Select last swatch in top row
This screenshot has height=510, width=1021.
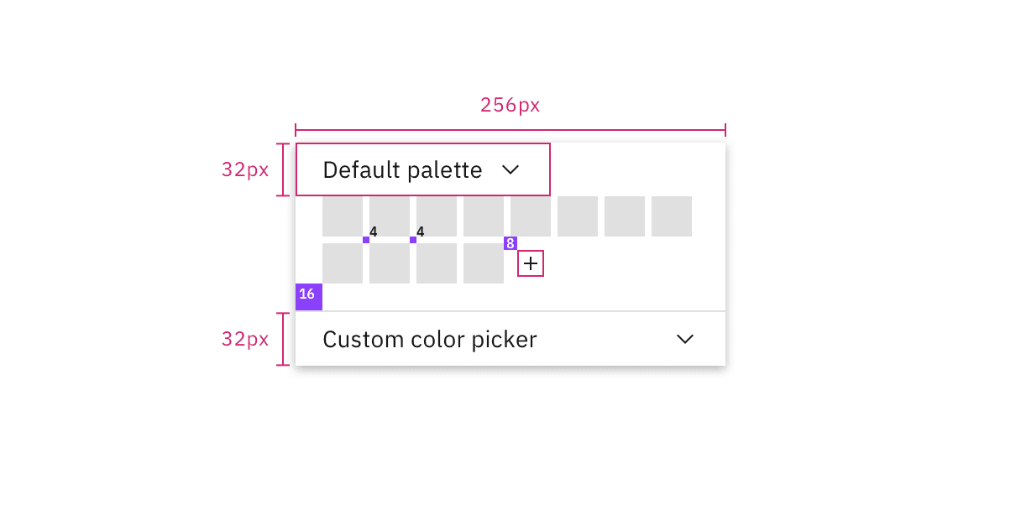(x=672, y=216)
